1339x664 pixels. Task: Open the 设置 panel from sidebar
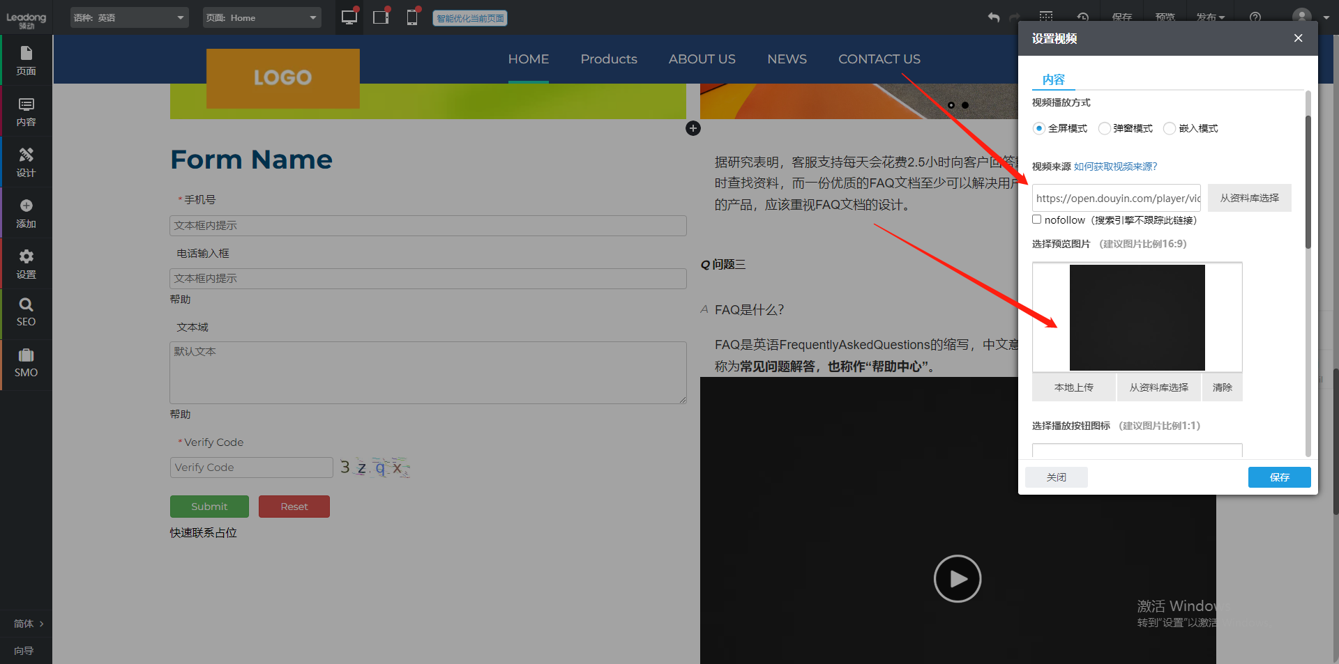[x=26, y=263]
